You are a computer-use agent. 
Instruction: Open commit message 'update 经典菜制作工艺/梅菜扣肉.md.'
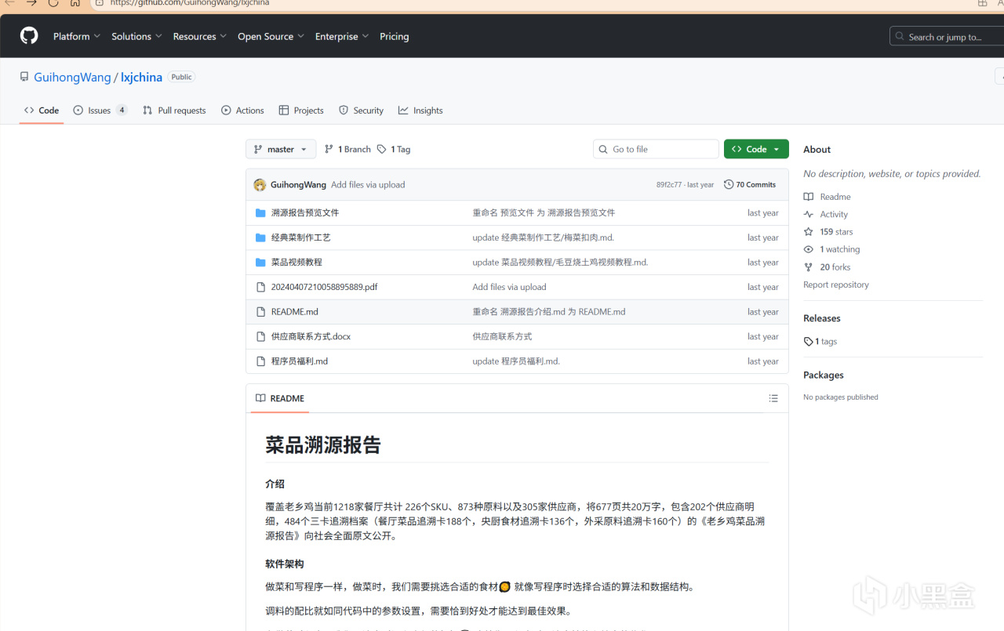[543, 238]
